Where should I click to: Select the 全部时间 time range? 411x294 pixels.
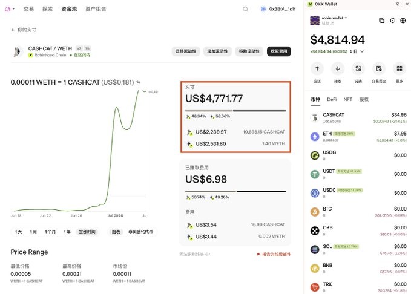point(87,232)
